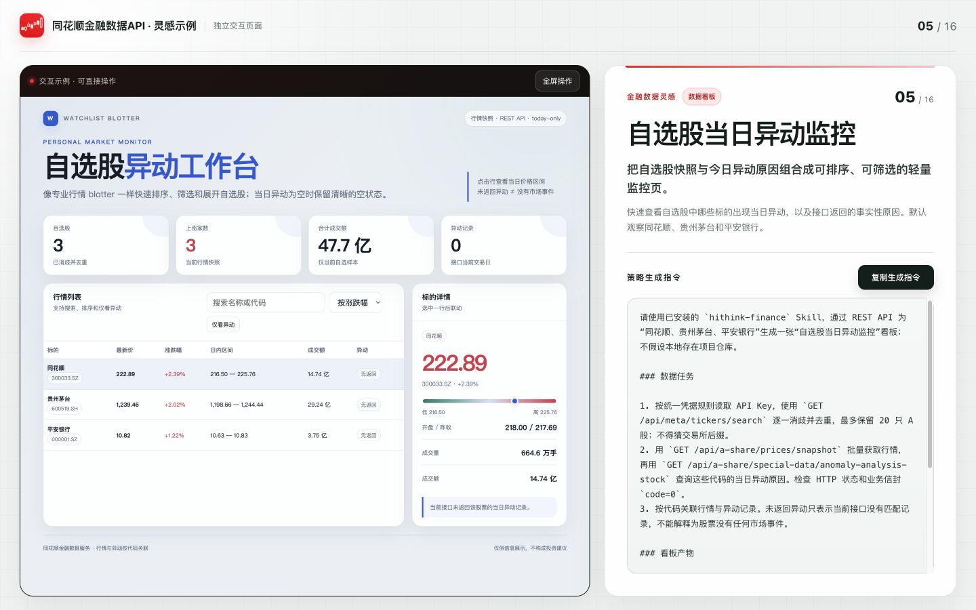Click the 交互示例 · 可直接操作 label
The height and width of the screenshot is (610, 976).
(77, 81)
